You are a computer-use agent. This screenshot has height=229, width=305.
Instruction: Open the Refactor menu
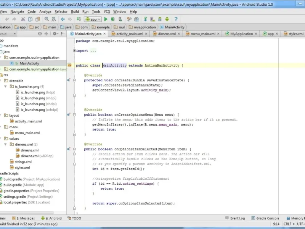[x=61, y=11]
